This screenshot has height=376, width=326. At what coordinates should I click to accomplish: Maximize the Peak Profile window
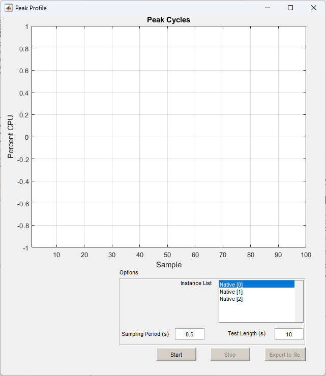(x=290, y=8)
